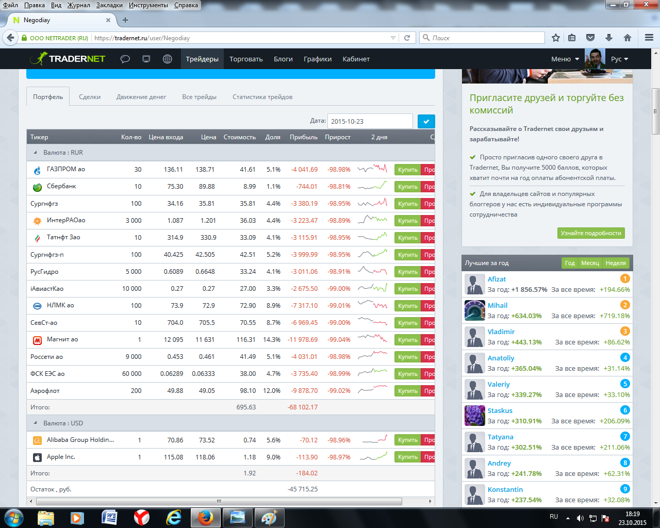The image size is (660, 528).
Task: Open the address bar history dropdown arrow
Action: [393, 38]
